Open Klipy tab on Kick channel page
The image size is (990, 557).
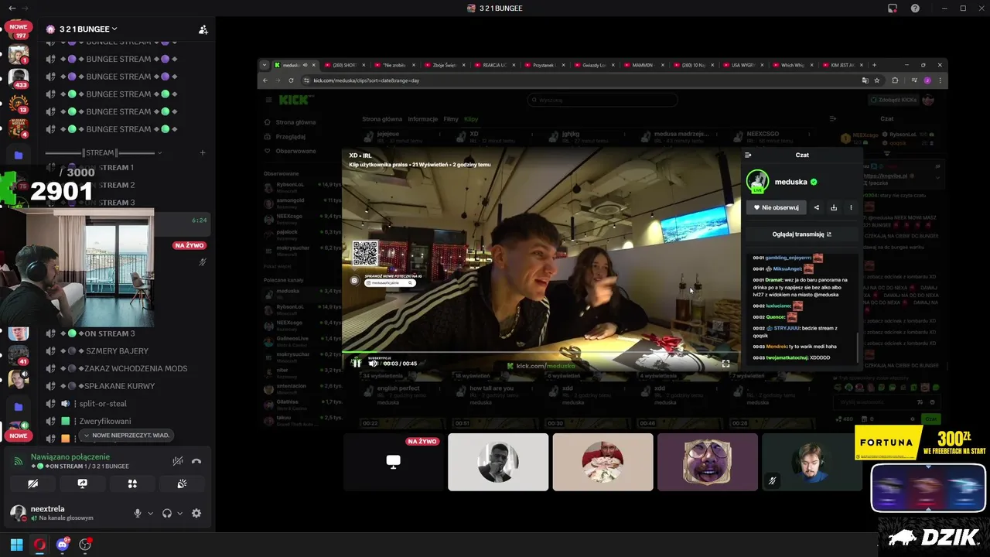pyautogui.click(x=471, y=119)
